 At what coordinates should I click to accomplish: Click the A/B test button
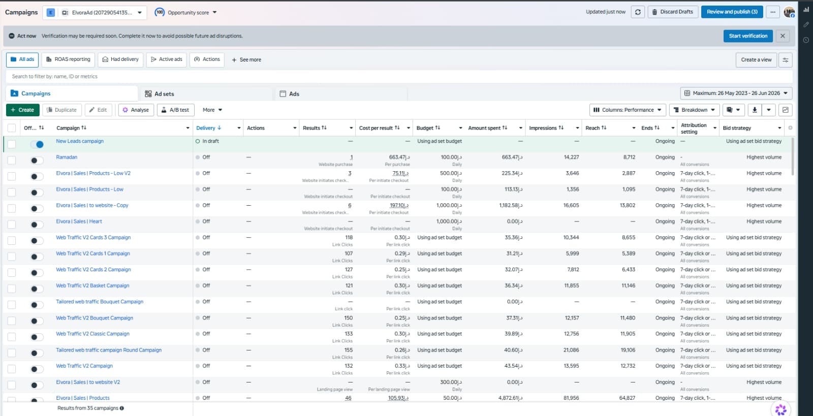[x=176, y=110]
